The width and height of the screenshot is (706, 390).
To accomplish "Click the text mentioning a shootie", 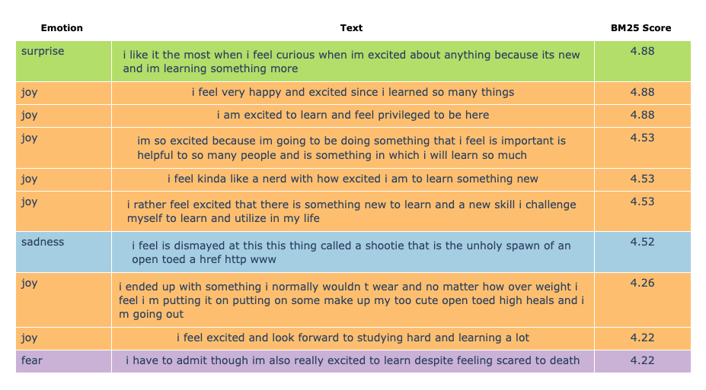I will pos(351,252).
